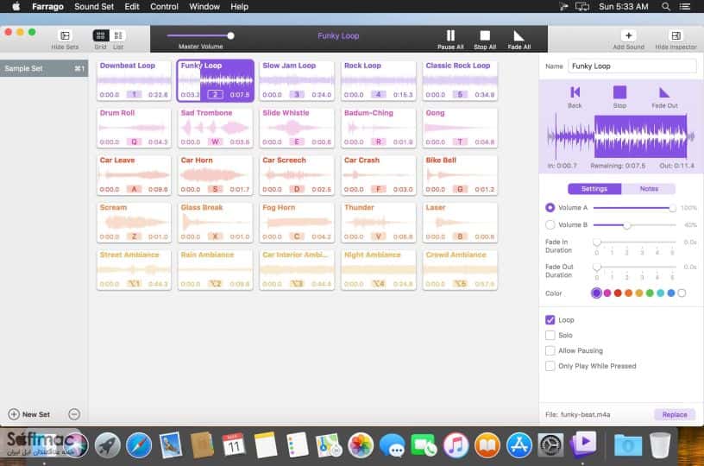Uncheck the Loop checkbox
Image resolution: width=704 pixels, height=466 pixels.
(550, 319)
